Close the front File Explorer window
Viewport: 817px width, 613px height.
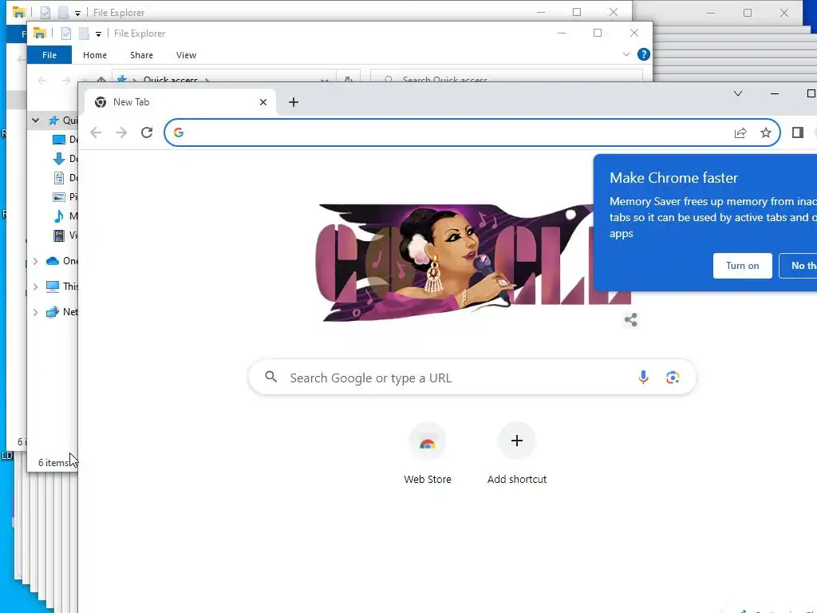coord(634,33)
